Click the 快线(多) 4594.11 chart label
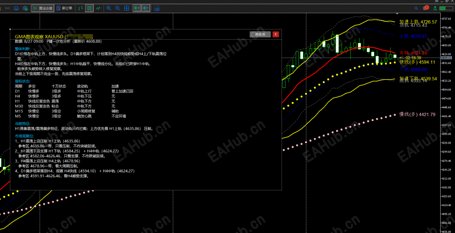Screen dimensions: 455x233 click(417, 62)
